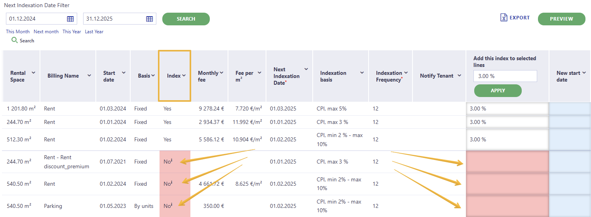Open calendar picker for start date 01.12.2024
Screen dimensions: 591x217
pos(70,19)
